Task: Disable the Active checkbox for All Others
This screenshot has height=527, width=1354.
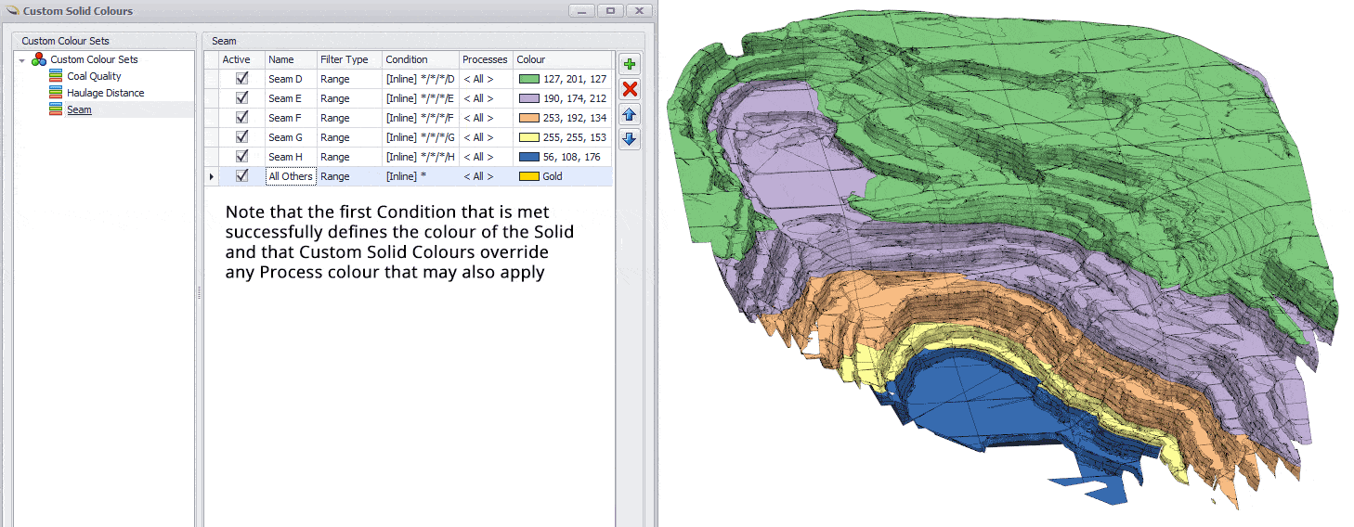Action: (242, 175)
